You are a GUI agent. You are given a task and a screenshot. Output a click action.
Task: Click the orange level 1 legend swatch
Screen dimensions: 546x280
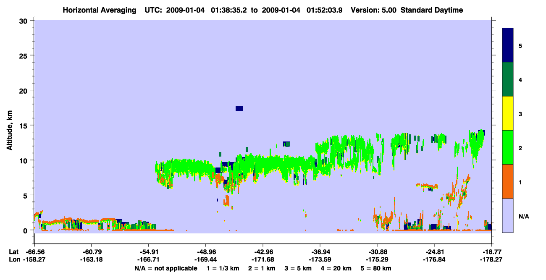[508, 181]
